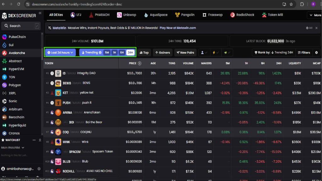The width and height of the screenshot is (322, 181).
Task: Bookmark this page with the star icon
Action: (291, 4)
